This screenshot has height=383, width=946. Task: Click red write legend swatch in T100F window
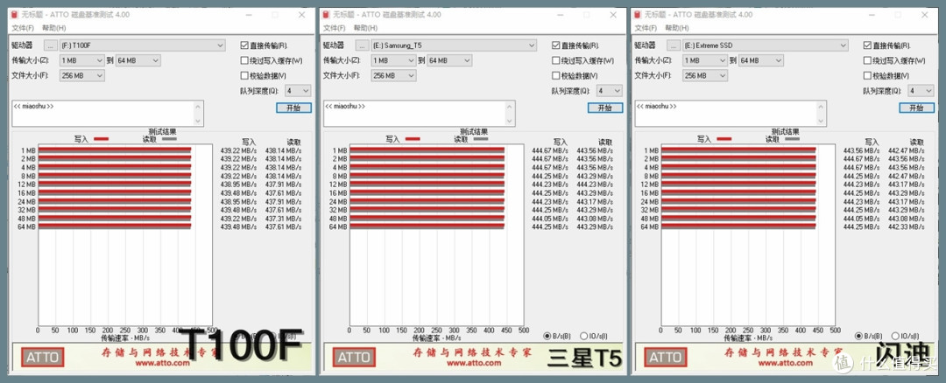click(x=101, y=139)
